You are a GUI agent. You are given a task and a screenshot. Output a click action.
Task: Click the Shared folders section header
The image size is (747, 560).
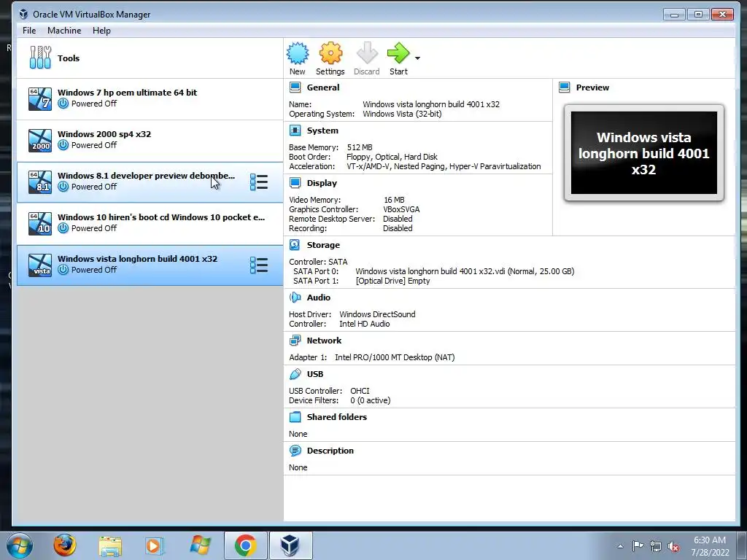337,416
